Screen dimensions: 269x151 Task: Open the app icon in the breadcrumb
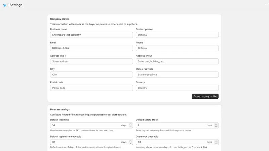click(x=4, y=5)
